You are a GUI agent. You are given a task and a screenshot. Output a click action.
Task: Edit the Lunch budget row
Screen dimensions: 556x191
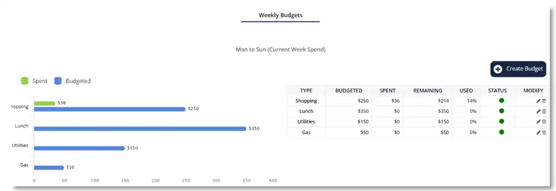(x=538, y=111)
